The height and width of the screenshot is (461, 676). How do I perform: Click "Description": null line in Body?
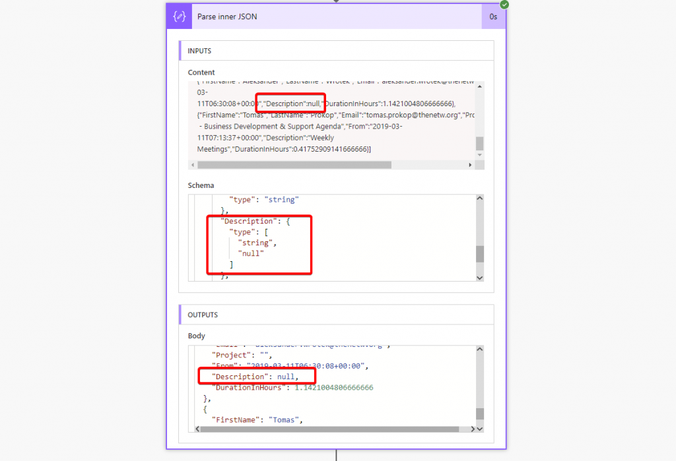point(255,377)
